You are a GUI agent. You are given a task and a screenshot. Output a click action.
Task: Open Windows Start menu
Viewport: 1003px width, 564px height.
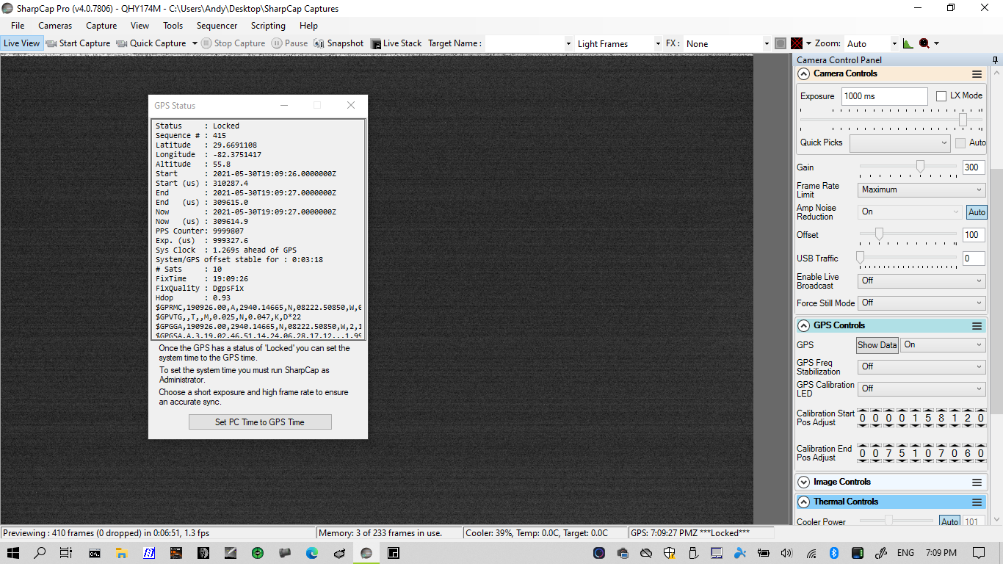click(13, 553)
